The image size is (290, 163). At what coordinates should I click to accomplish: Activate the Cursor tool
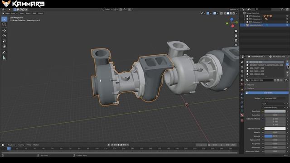(4, 24)
